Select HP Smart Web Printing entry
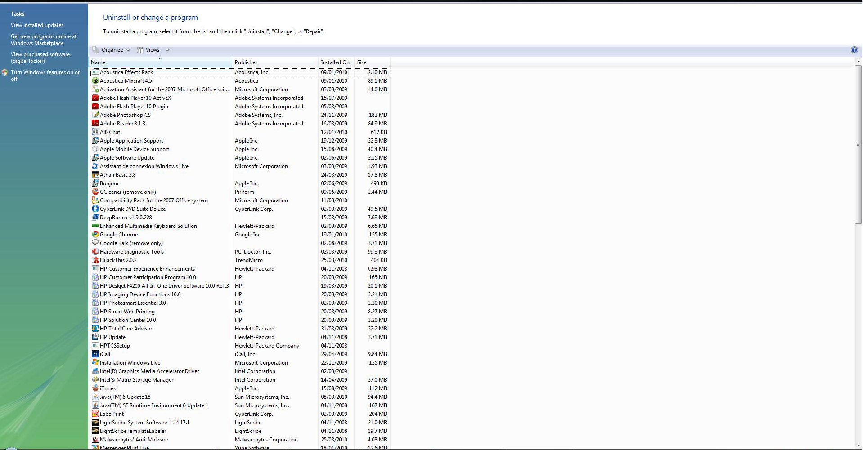This screenshot has width=863, height=450. pyautogui.click(x=240, y=312)
